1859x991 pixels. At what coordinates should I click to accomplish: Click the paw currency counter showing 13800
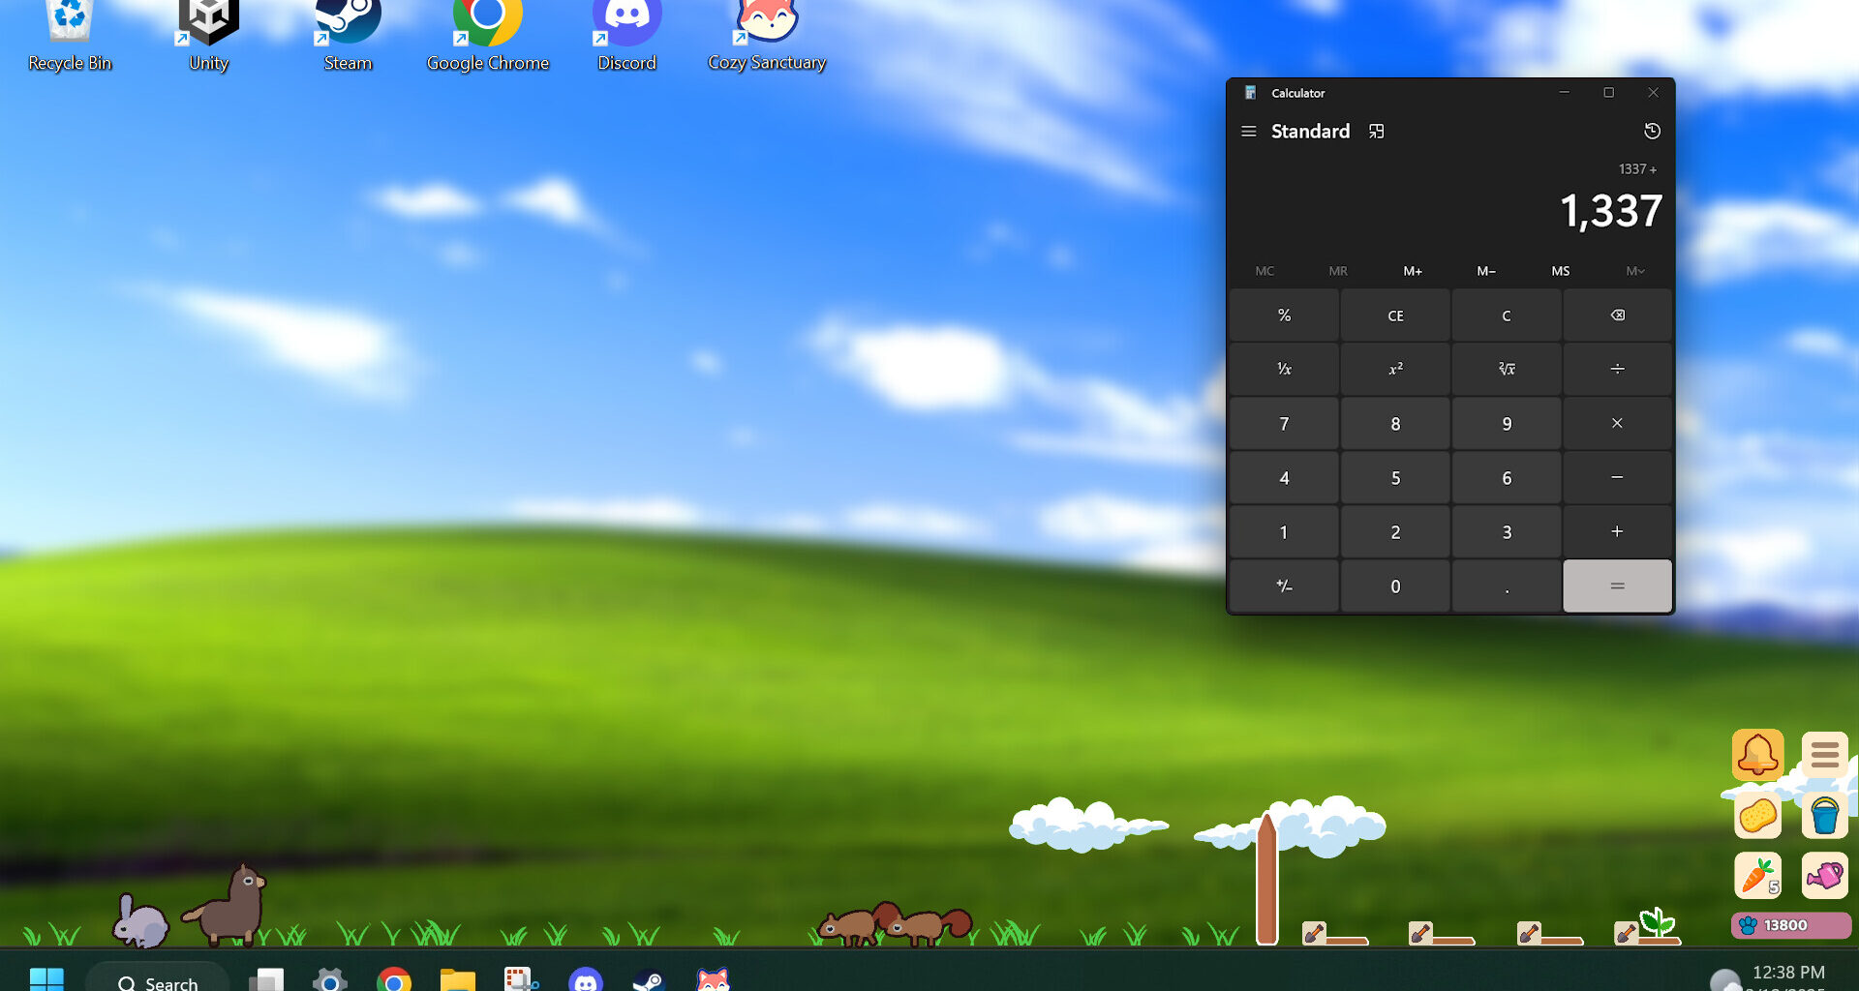1790,925
